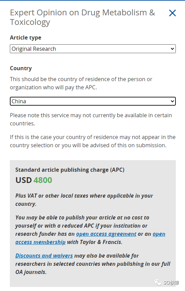Click the SCI快审 watermark text
The image size is (185, 291).
point(171,282)
